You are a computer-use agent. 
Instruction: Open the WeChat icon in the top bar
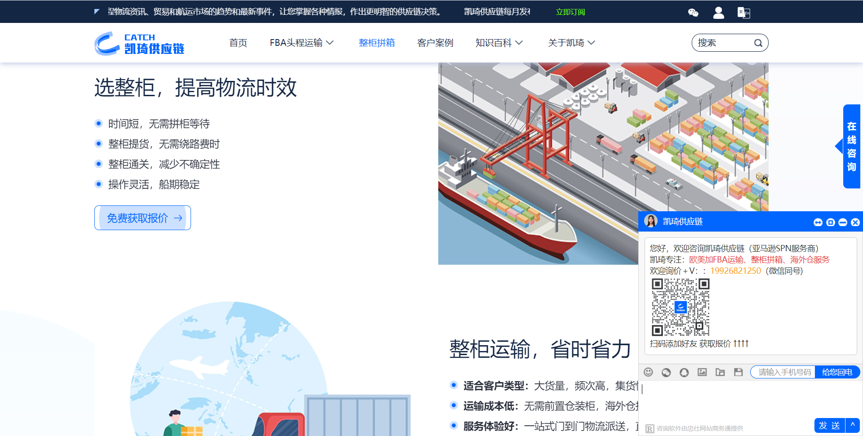[x=693, y=13]
